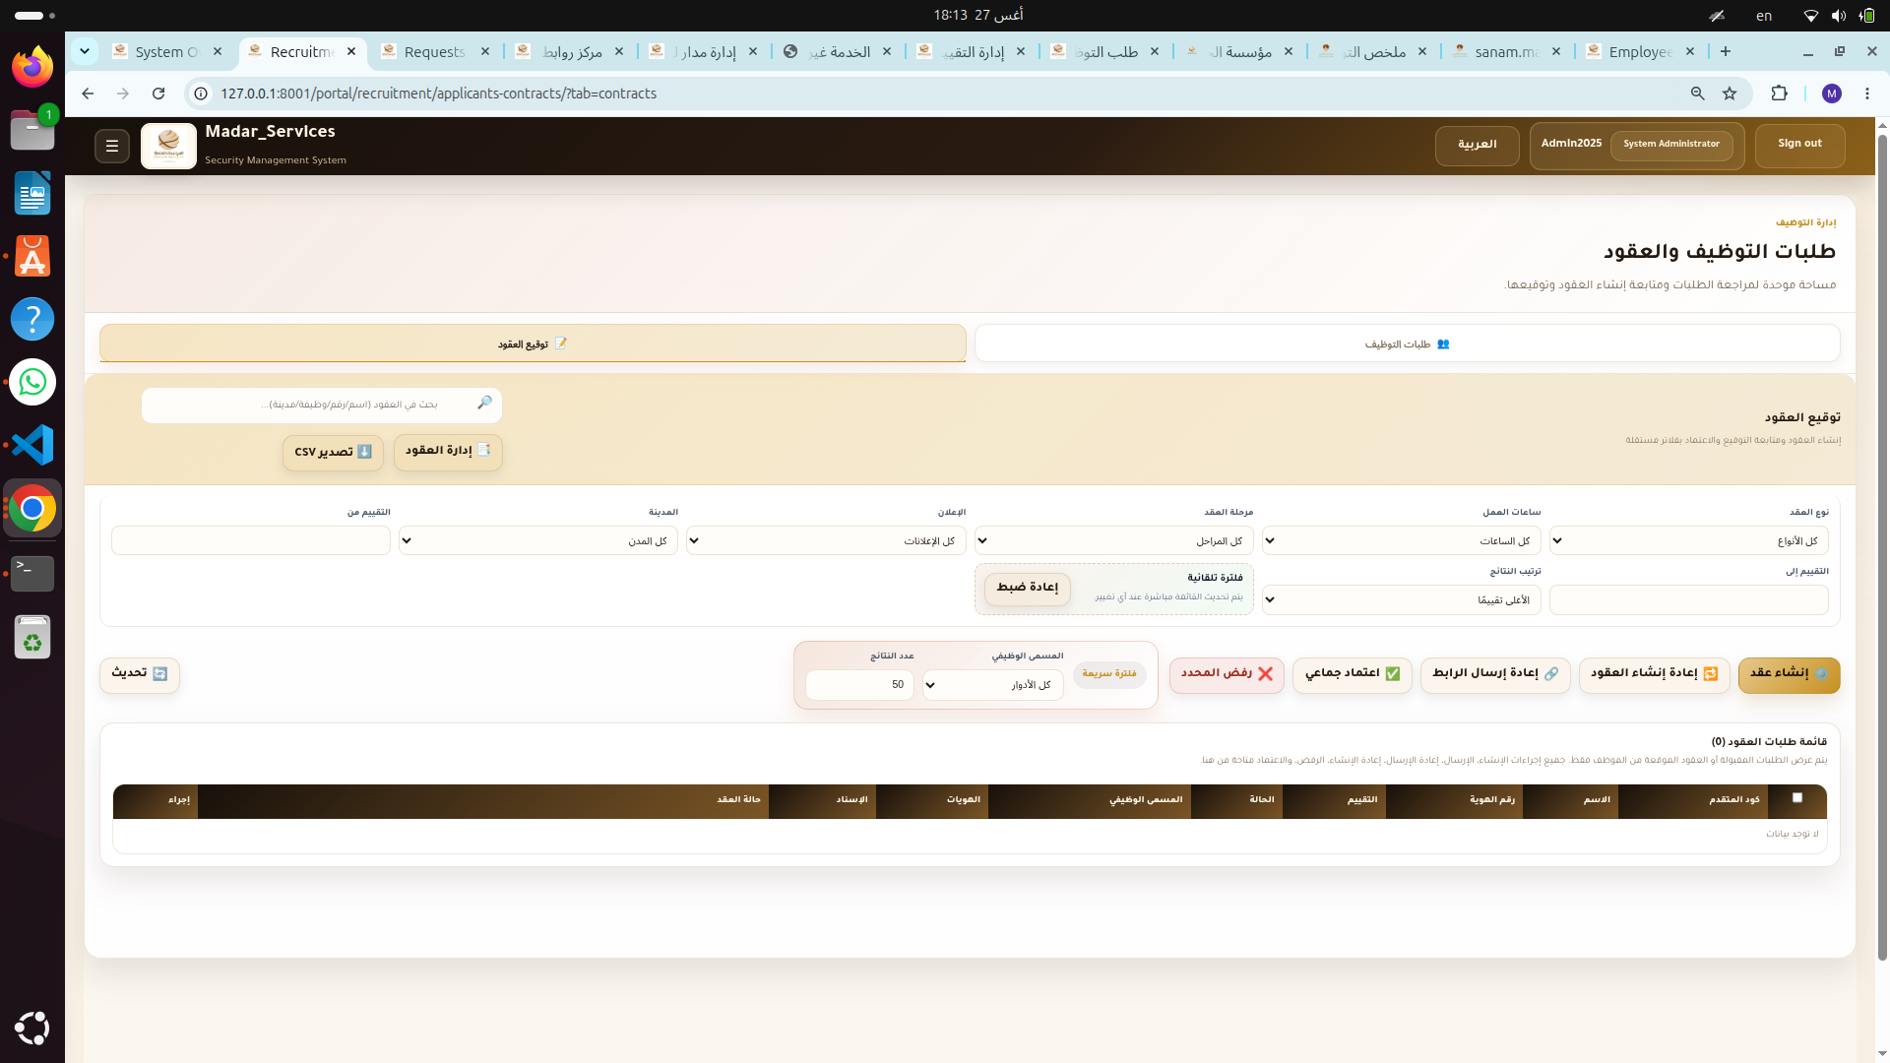Open the hamburger sidebar menu
This screenshot has height=1063, width=1890.
112,147
